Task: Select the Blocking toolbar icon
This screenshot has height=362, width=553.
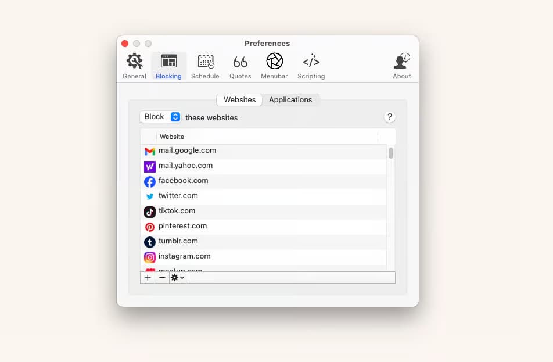Action: pyautogui.click(x=168, y=66)
